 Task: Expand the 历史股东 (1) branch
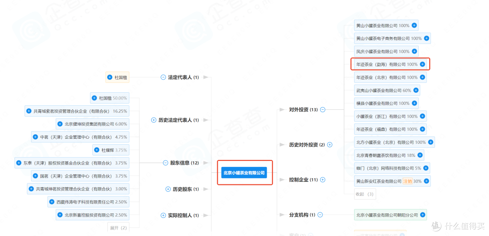point(168,189)
